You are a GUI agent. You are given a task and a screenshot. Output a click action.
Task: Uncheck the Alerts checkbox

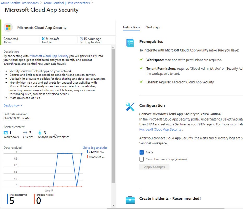point(142,152)
